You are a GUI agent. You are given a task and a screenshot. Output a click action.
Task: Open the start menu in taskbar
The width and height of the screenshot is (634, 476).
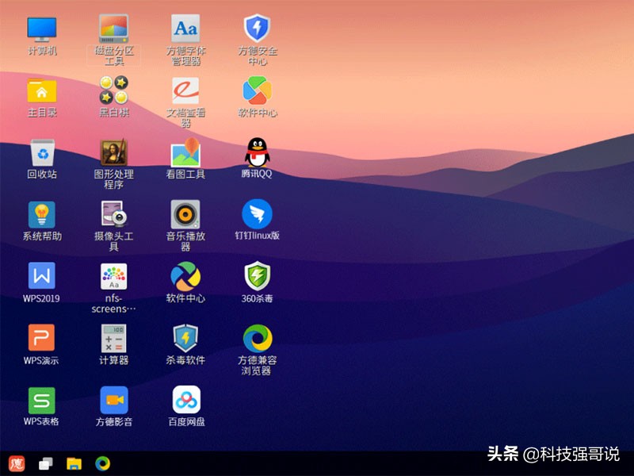[17, 463]
